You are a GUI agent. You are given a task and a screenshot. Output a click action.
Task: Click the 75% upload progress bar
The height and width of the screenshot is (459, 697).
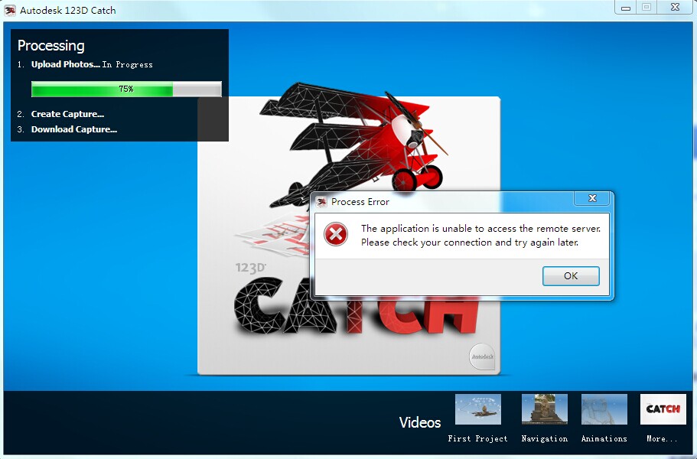click(x=126, y=89)
